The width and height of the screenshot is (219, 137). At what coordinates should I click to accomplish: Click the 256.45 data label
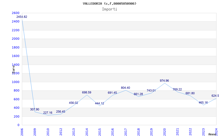click(x=60, y=112)
